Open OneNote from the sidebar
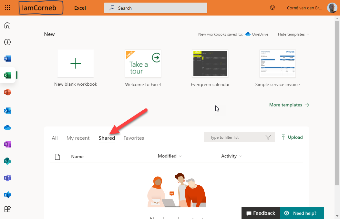Viewport: 340px width, 219px height. click(x=7, y=144)
